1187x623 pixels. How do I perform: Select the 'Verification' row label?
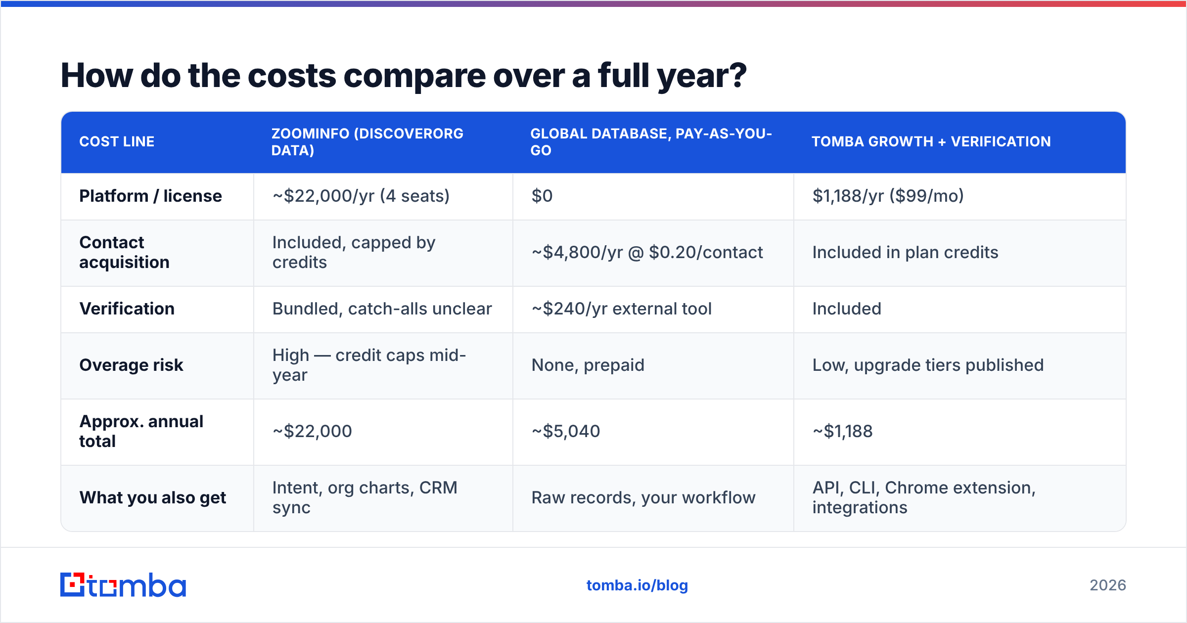pyautogui.click(x=127, y=309)
